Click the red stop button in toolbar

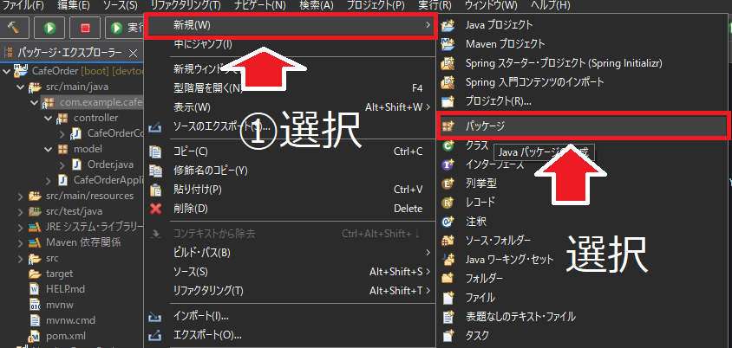pos(84,28)
